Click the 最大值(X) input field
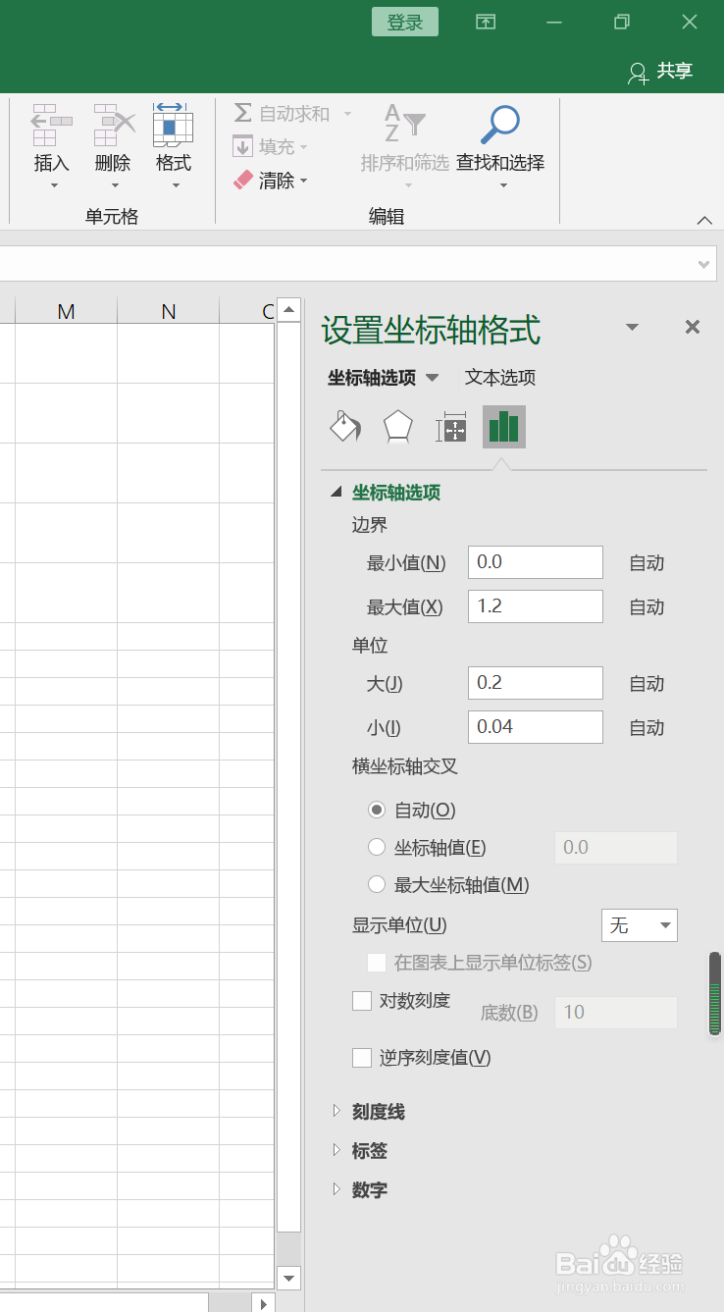Viewport: 724px width, 1312px height. click(536, 606)
